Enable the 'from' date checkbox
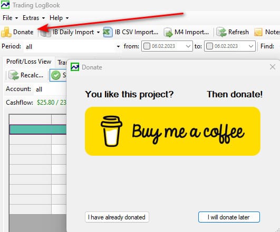This screenshot has height=232, width=280. 147,46
